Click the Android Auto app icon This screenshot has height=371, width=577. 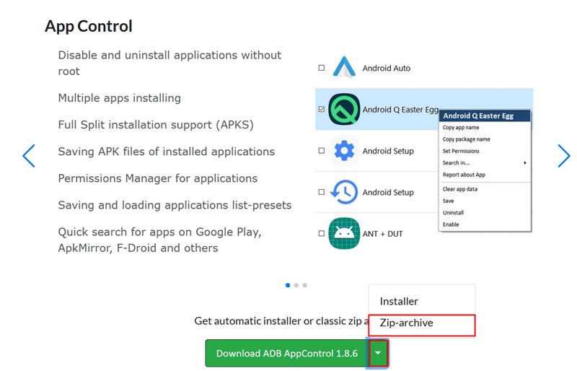coord(344,68)
